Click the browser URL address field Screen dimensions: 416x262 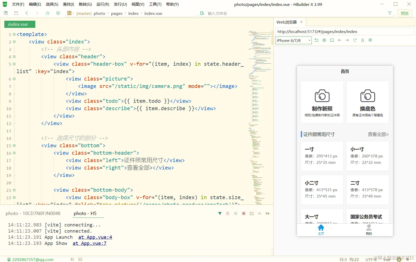[345, 31]
